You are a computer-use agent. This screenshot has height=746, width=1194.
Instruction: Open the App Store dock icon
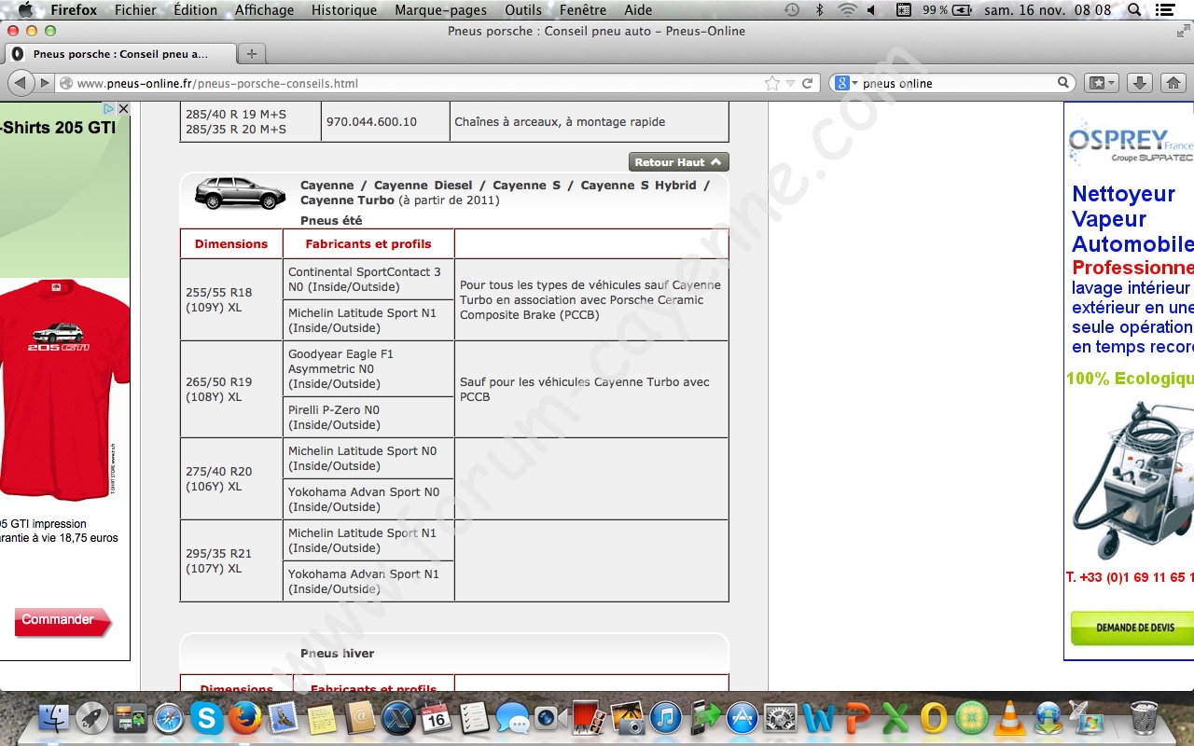pos(743,718)
